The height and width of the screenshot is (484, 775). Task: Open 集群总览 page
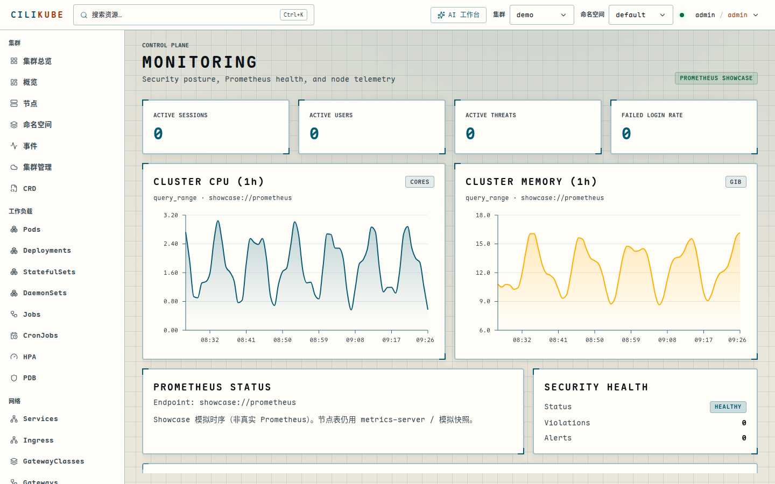[62, 61]
